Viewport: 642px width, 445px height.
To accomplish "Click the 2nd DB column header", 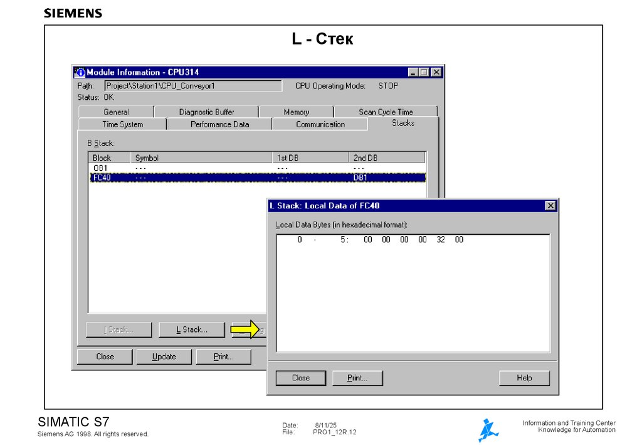I will pos(387,158).
